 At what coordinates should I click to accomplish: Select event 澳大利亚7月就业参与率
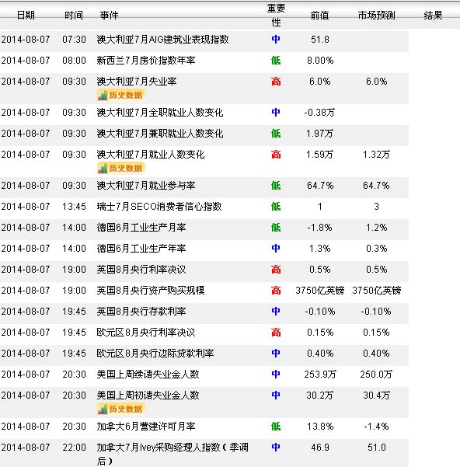coord(146,186)
